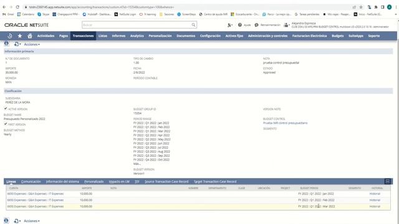Open the browser extensions puzzle icon
The width and height of the screenshot is (399, 224).
[x=376, y=7]
